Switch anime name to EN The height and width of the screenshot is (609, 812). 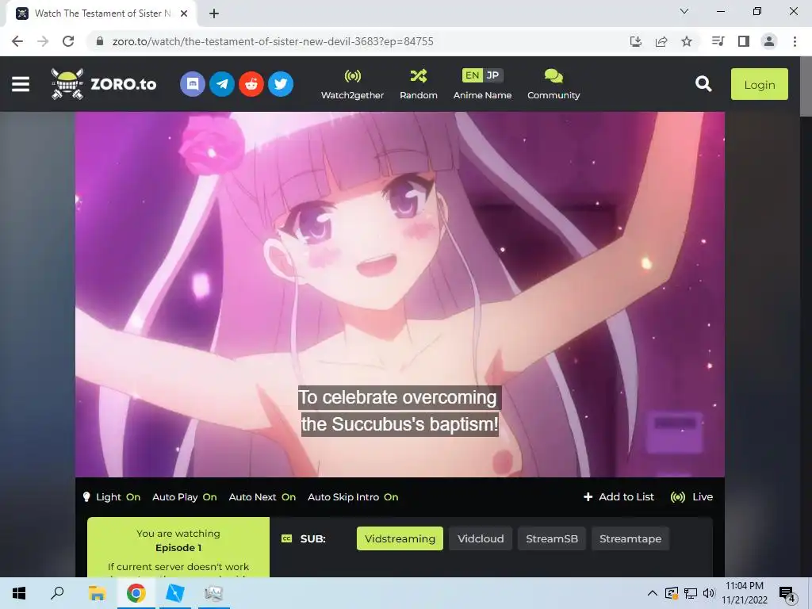pyautogui.click(x=472, y=75)
